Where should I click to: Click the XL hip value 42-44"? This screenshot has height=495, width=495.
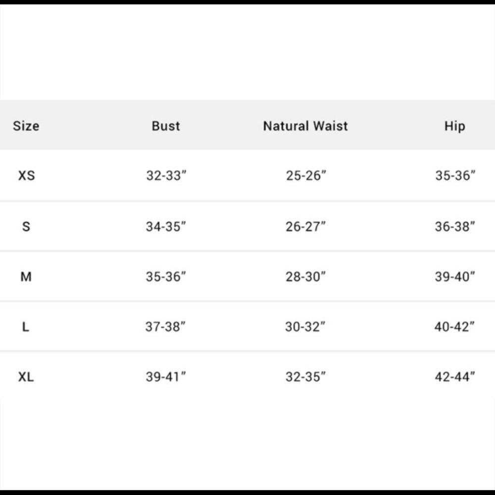(x=455, y=377)
